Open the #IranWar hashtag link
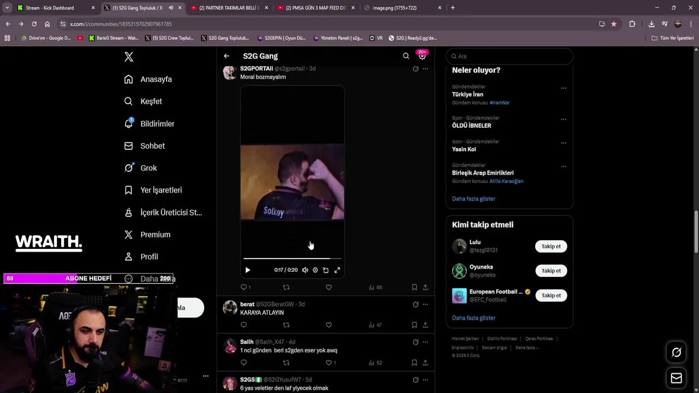The height and width of the screenshot is (393, 699). pos(500,103)
